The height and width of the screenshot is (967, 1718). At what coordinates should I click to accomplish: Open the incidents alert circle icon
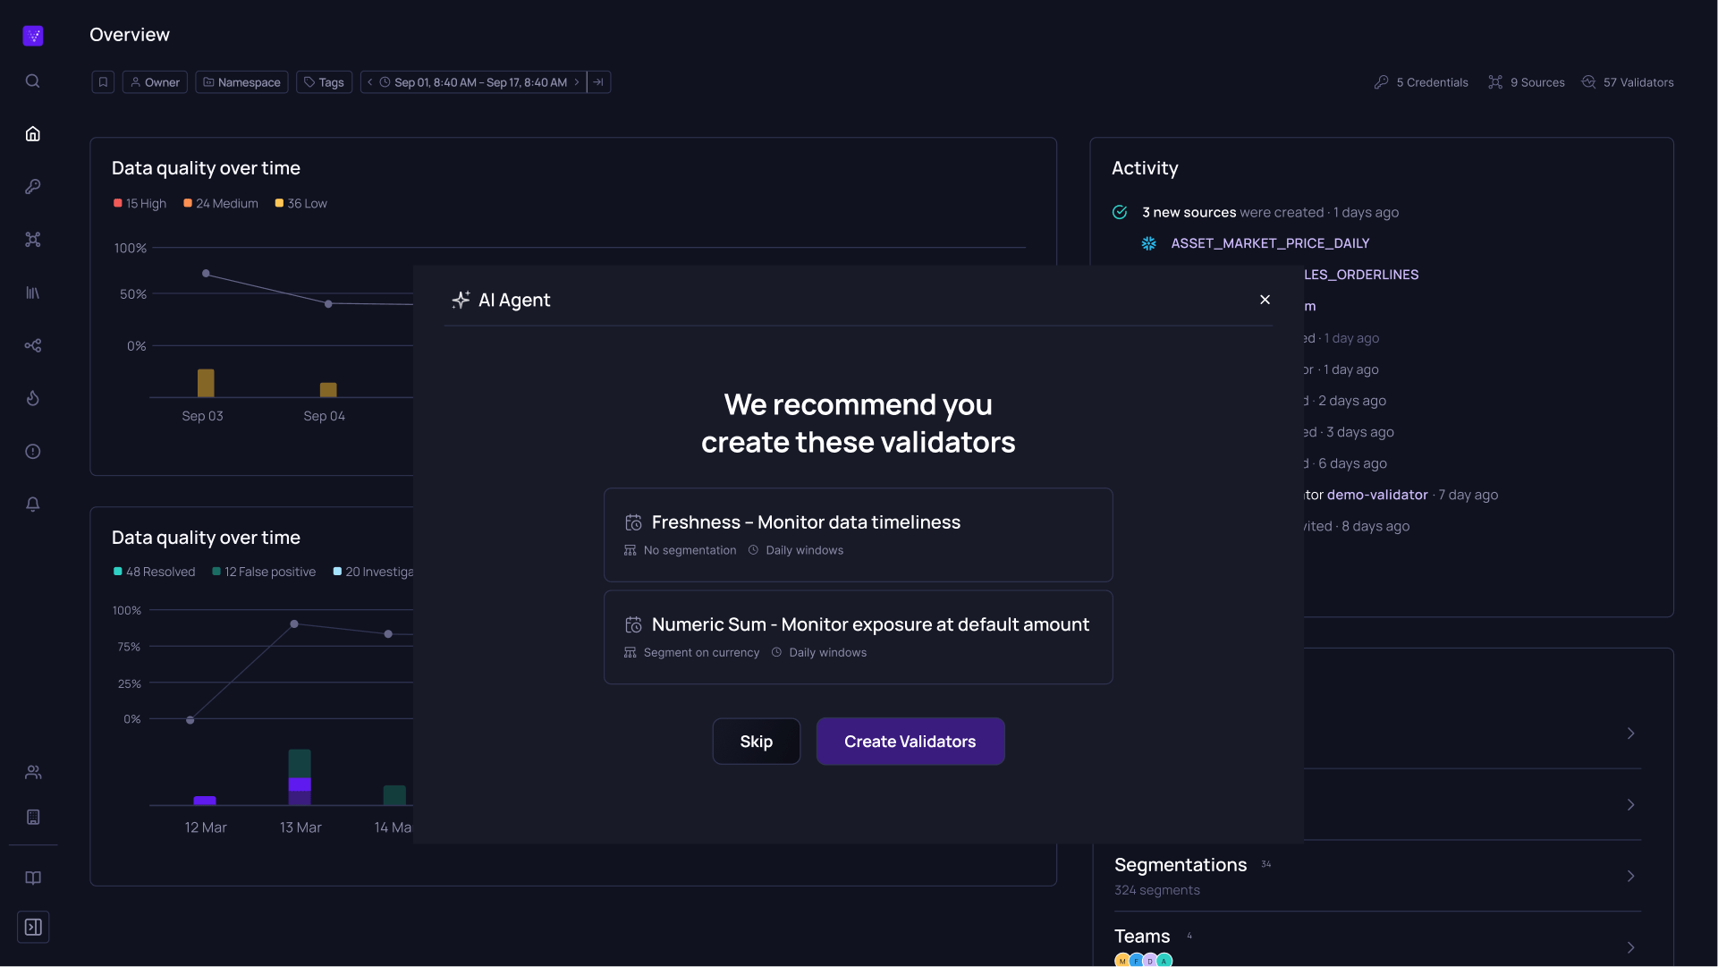click(x=32, y=452)
